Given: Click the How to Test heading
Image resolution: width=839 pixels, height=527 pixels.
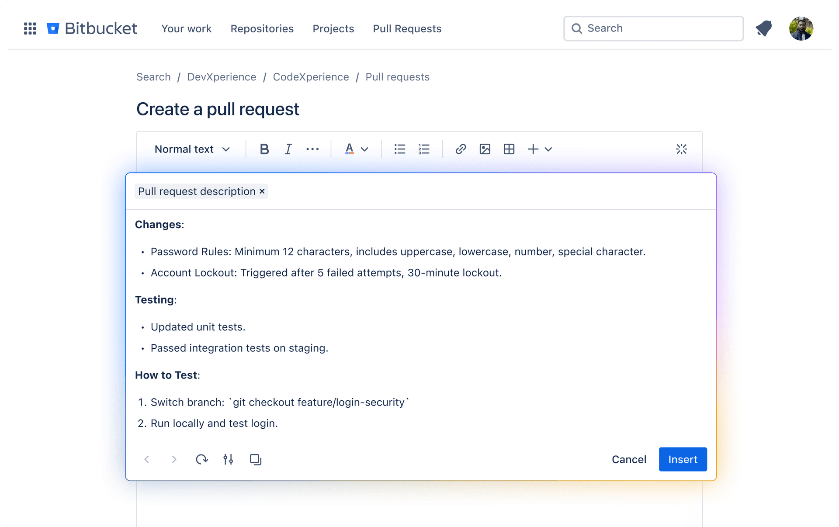Looking at the screenshot, I should pos(167,375).
